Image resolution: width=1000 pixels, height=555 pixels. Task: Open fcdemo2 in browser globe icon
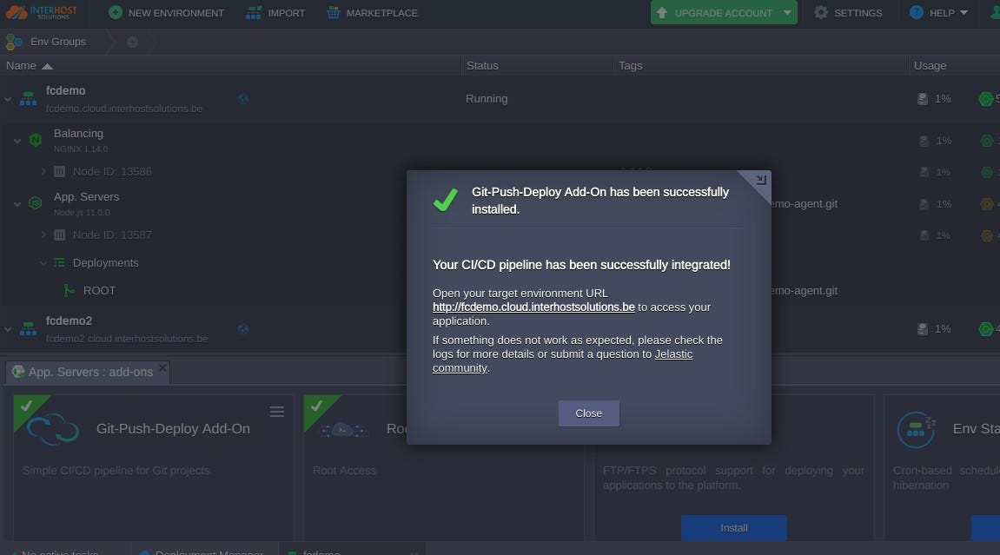[243, 329]
